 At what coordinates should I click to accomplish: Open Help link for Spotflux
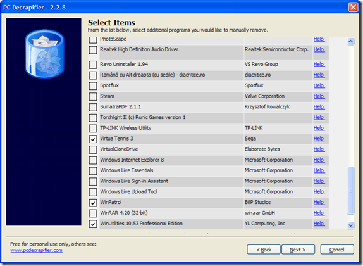tap(319, 85)
